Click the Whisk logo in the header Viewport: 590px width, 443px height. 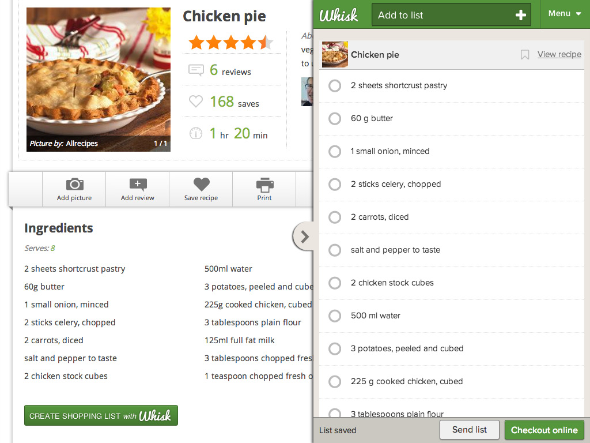click(339, 15)
